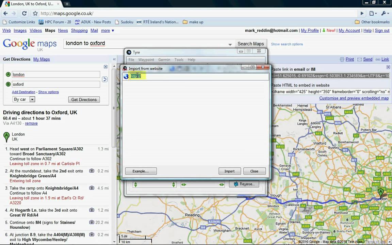Viewport: 392px width, 245px height.
Task: Close the directions input panel
Action: (x=106, y=67)
